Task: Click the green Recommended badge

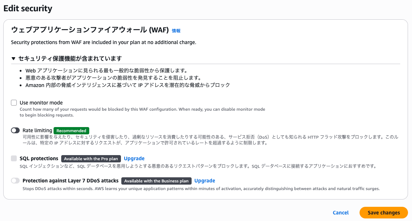Action: pyautogui.click(x=71, y=130)
